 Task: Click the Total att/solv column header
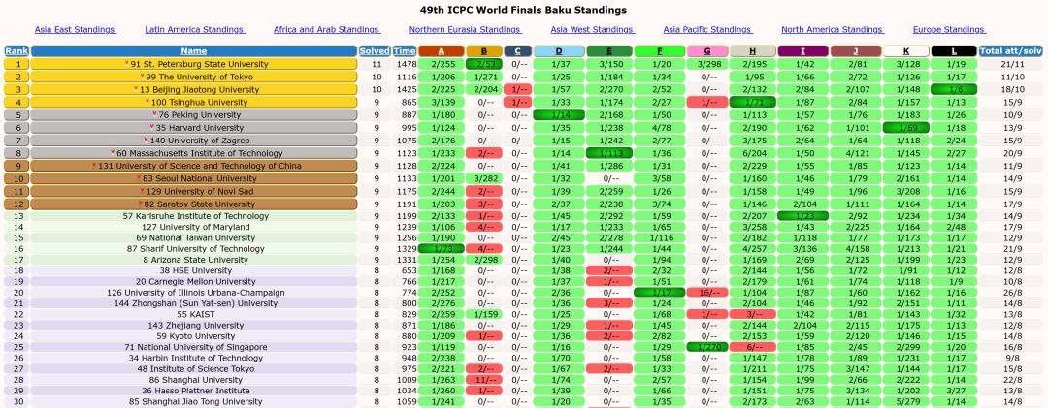[x=1011, y=51]
